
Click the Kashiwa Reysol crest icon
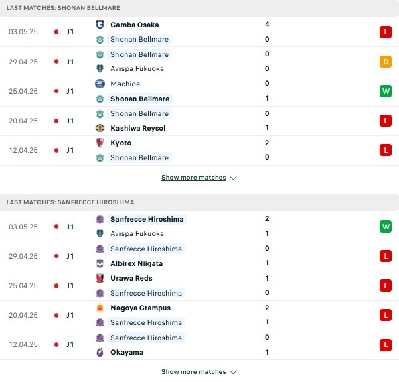click(100, 128)
